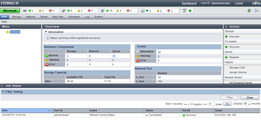Collapse the Information section

pyautogui.click(x=46, y=32)
